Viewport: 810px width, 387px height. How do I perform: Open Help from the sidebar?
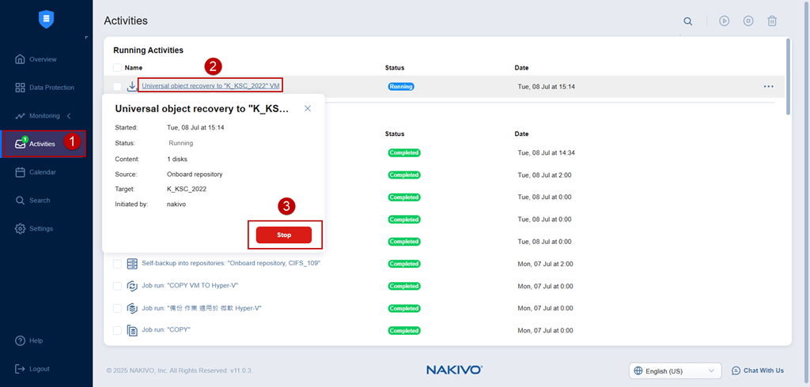point(29,341)
